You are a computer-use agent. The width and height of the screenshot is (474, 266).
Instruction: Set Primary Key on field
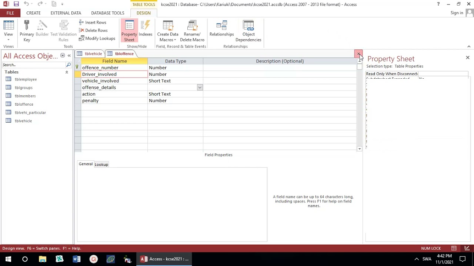tap(27, 31)
